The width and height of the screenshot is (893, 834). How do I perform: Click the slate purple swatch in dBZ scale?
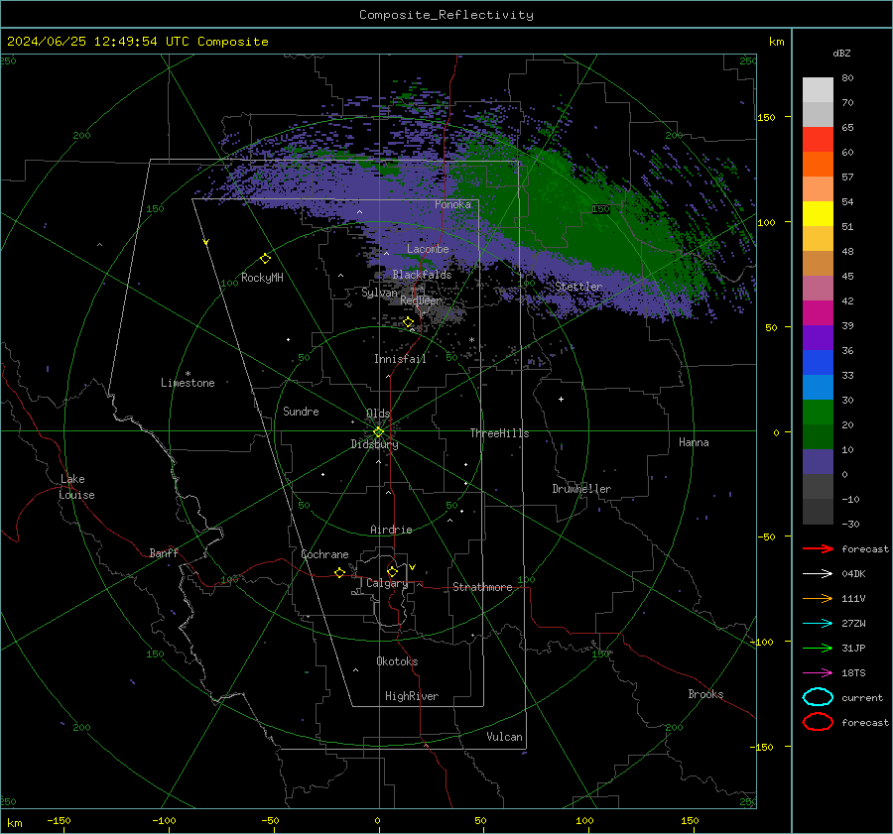[x=818, y=462]
